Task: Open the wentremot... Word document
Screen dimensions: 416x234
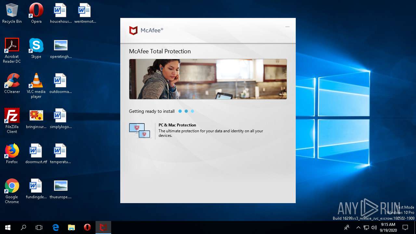Action: (85, 13)
